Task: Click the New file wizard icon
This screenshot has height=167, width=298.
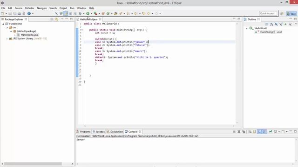Action: click(x=2, y=13)
